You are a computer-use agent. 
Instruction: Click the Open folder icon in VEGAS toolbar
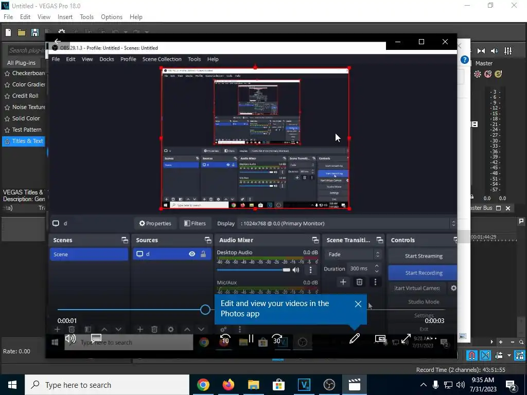pyautogui.click(x=22, y=32)
